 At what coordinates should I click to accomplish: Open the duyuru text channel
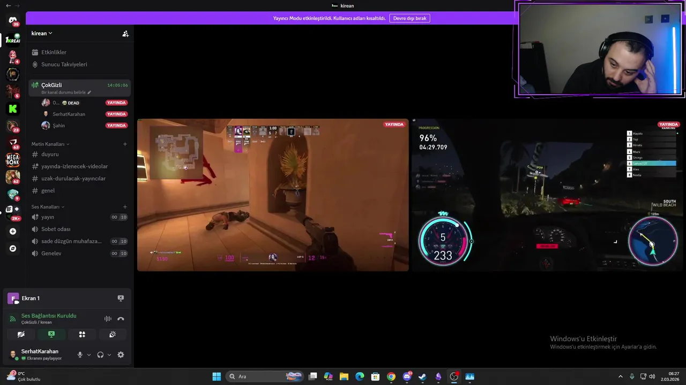pyautogui.click(x=79, y=154)
